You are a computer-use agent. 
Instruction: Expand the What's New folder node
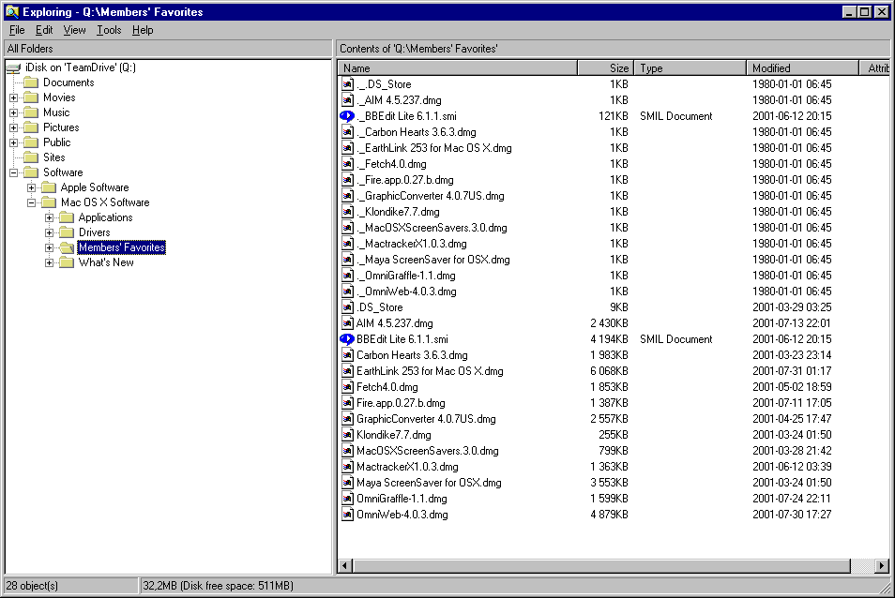click(x=49, y=262)
